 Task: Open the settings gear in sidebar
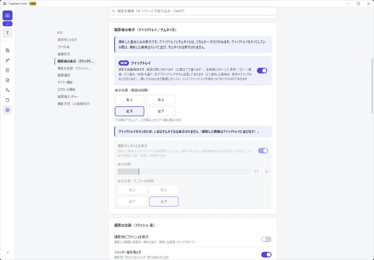coord(7,110)
